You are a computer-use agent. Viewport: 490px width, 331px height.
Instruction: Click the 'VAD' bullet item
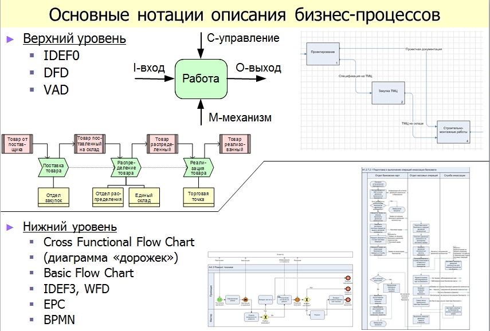pyautogui.click(x=56, y=90)
